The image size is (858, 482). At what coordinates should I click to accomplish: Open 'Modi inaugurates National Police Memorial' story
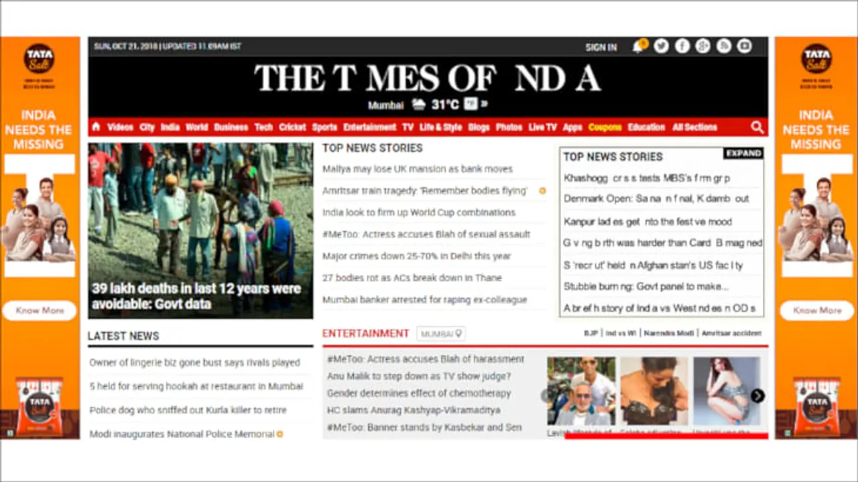[182, 434]
